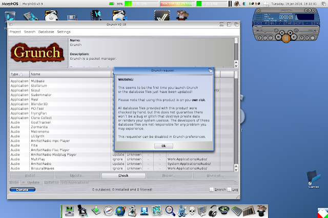Image resolution: width=328 pixels, height=218 pixels.
Task: Open the Games drawer on desktop
Action: click(313, 179)
